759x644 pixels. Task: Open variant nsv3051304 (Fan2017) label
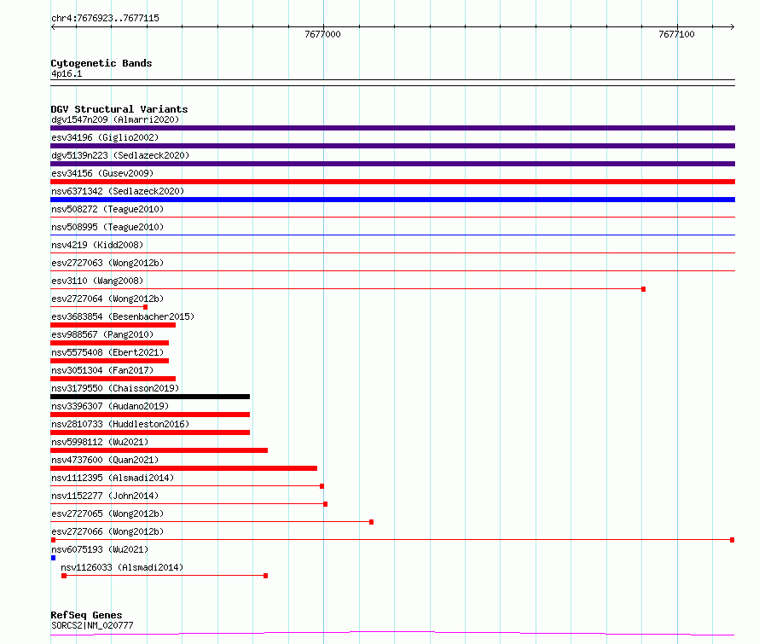click(102, 370)
